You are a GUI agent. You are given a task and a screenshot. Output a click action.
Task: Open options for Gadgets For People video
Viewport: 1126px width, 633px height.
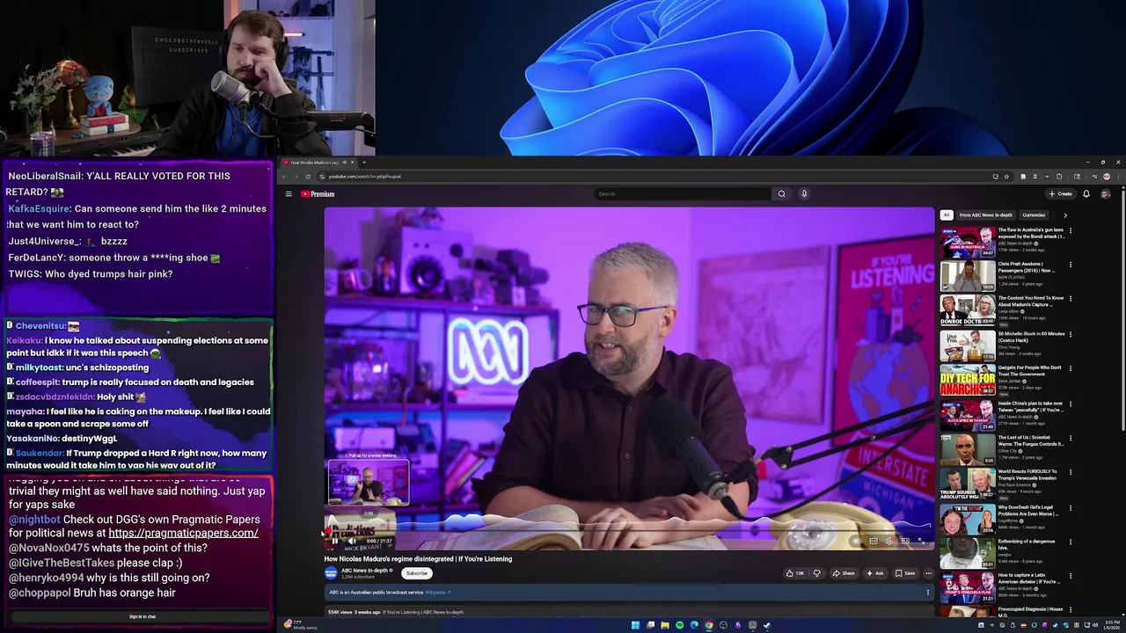coord(1071,368)
